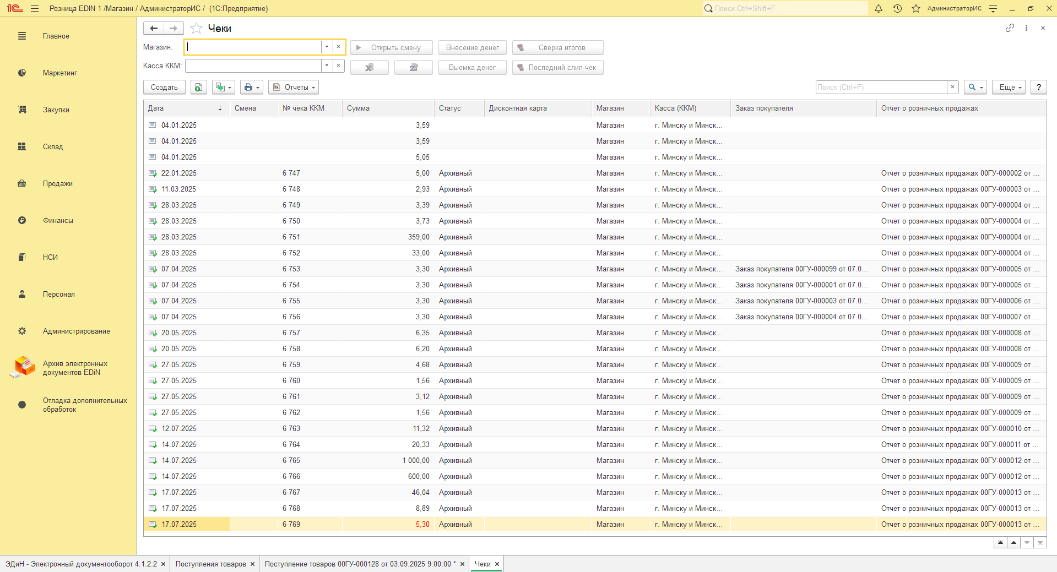This screenshot has width=1057, height=572.
Task: Click the Создать button
Action: 164,87
